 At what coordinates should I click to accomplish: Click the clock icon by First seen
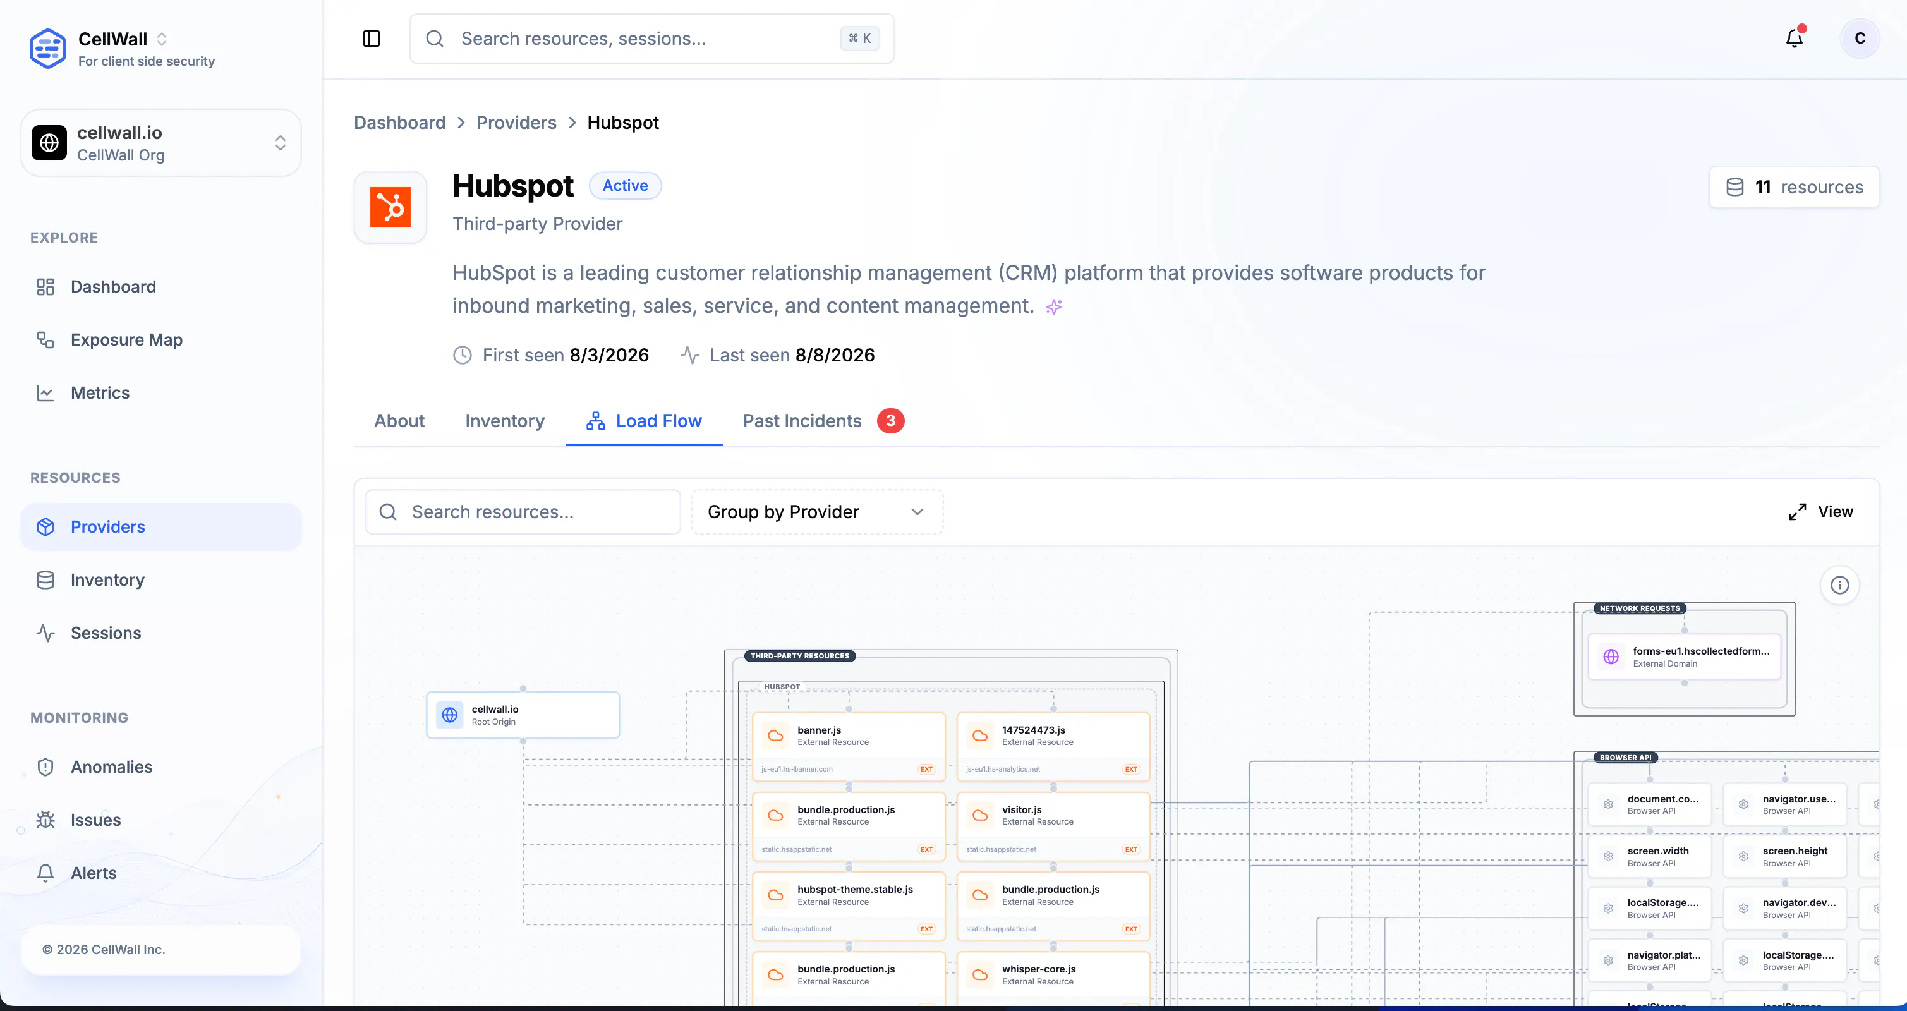462,355
